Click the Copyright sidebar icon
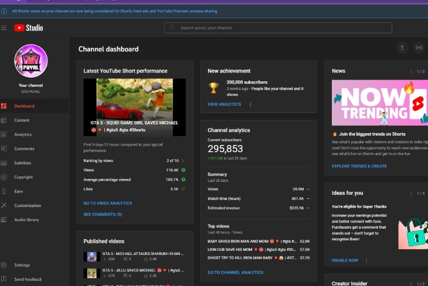 pos(4,177)
